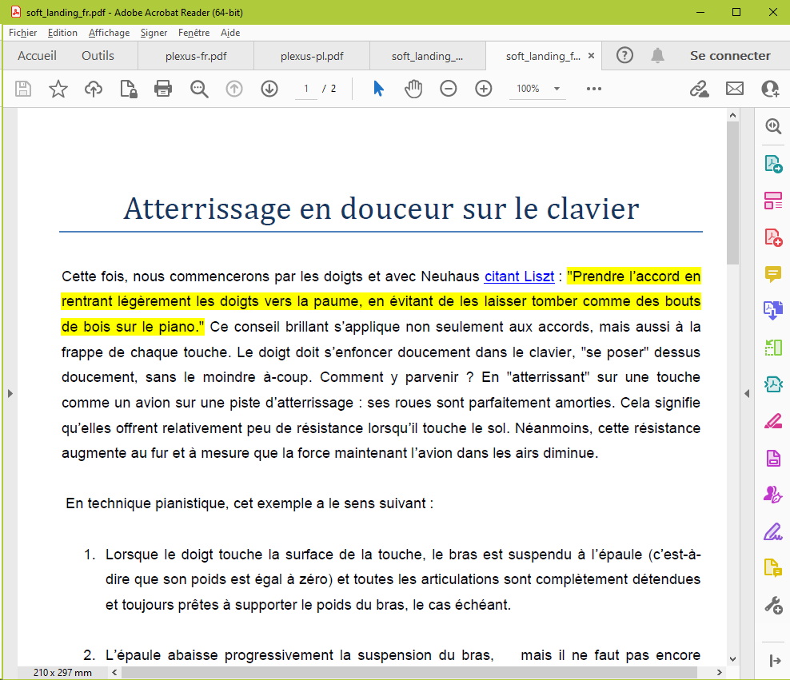Click the vertical scrollbar down arrow
Screen dimensions: 790x680
(x=732, y=659)
